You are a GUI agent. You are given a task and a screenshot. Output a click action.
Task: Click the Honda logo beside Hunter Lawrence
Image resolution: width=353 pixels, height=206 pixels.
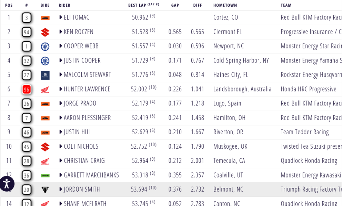(x=45, y=90)
